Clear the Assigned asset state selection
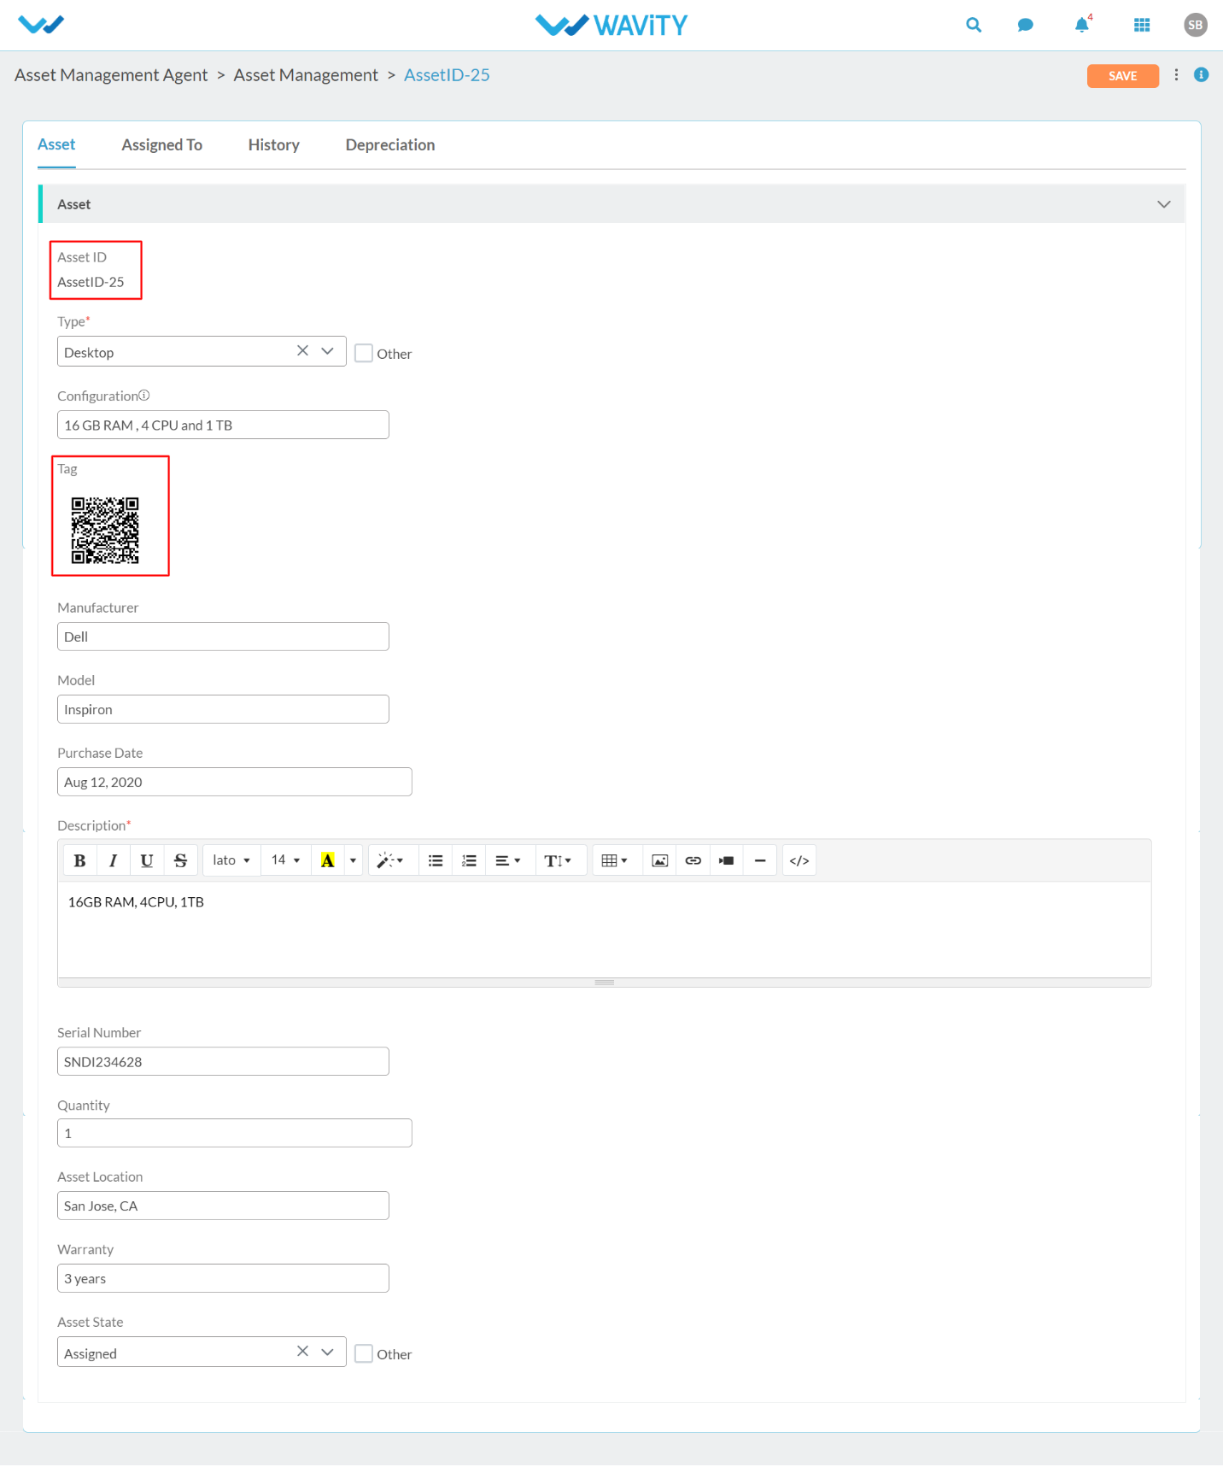This screenshot has height=1467, width=1223. coord(302,1352)
